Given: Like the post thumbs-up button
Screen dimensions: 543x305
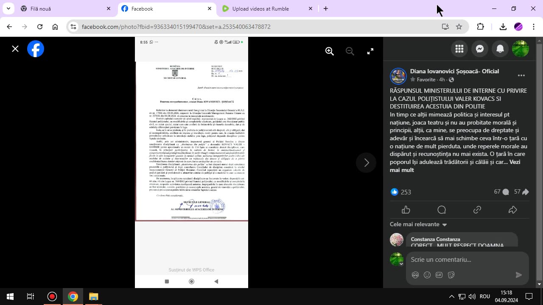Looking at the screenshot, I should pyautogui.click(x=406, y=210).
